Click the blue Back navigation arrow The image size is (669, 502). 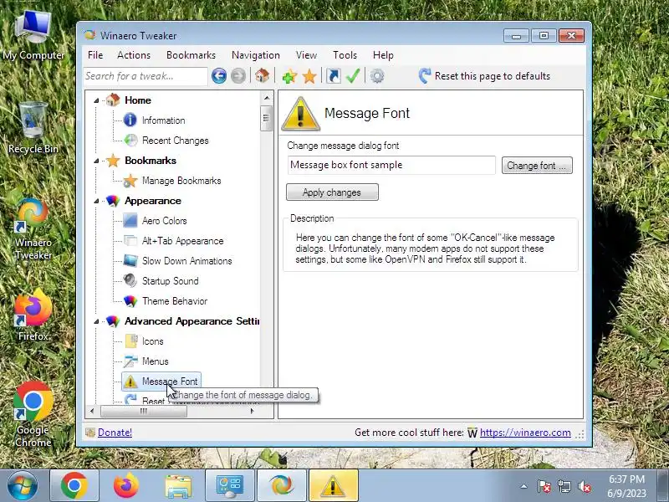tap(219, 76)
